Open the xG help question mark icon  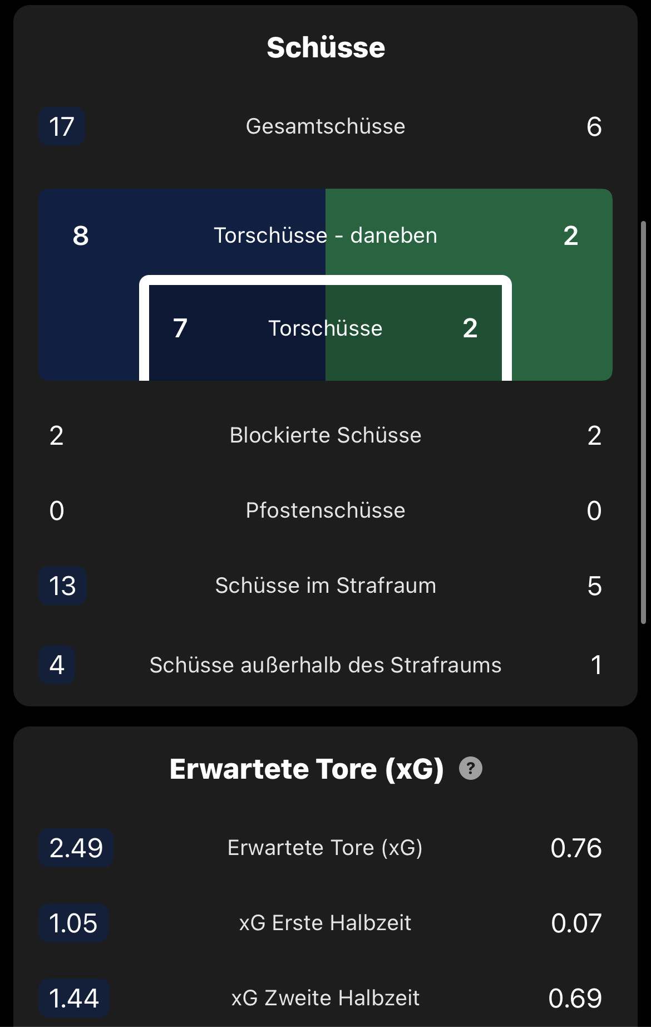pos(470,769)
